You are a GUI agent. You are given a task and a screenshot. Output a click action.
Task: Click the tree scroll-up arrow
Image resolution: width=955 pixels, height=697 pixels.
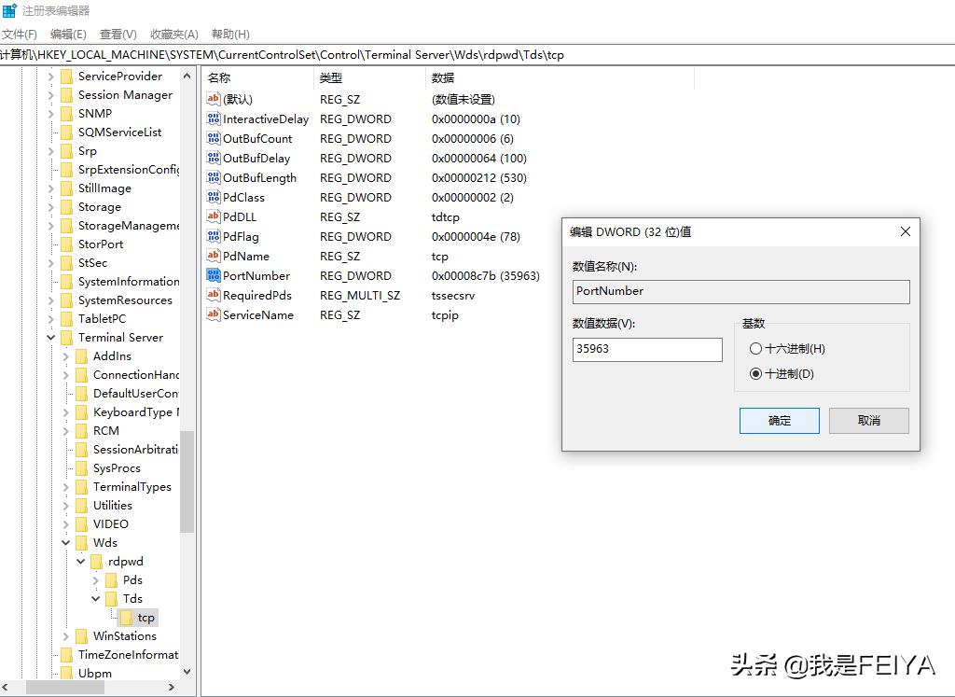187,77
